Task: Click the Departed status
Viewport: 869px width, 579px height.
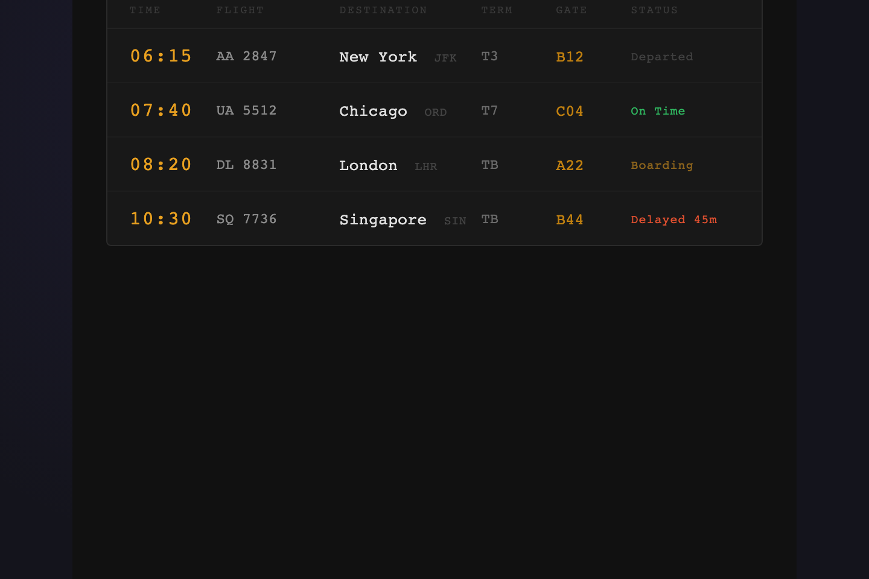Action: pos(662,57)
